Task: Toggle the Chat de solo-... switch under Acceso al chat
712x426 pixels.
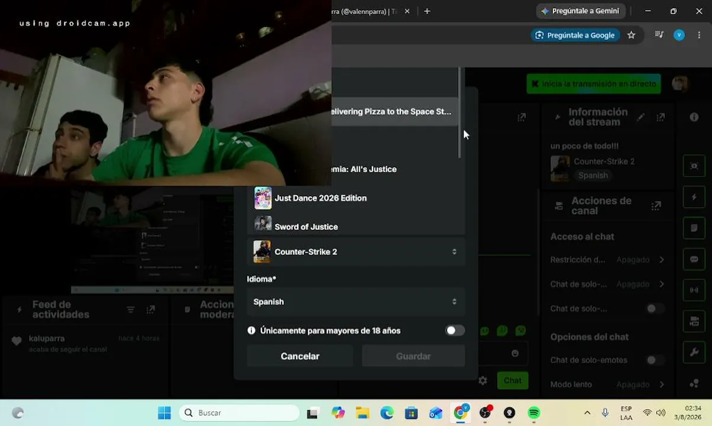Action: pyautogui.click(x=654, y=308)
